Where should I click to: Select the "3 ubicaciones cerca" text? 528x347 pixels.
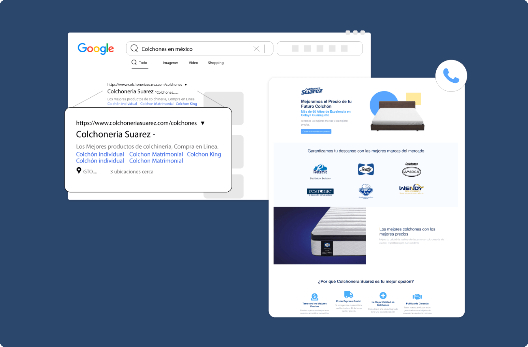pos(132,172)
